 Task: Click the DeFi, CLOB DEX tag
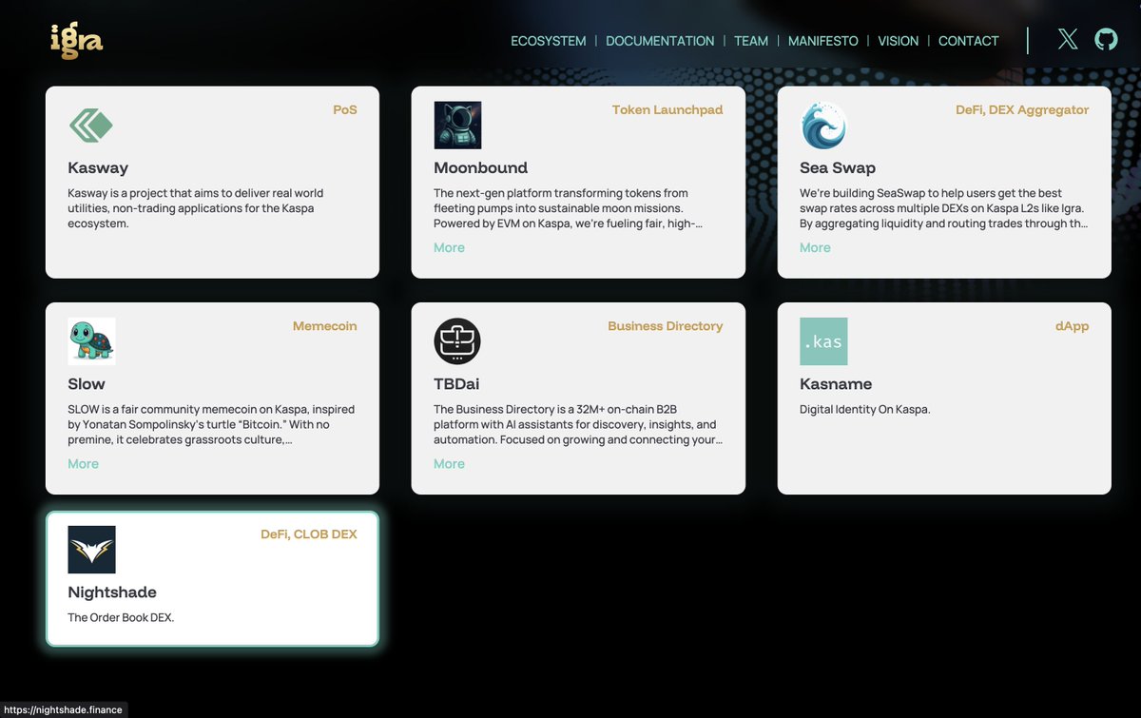click(309, 534)
